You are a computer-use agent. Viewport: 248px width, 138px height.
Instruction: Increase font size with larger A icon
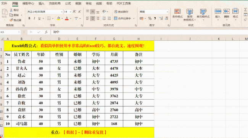click(74, 11)
